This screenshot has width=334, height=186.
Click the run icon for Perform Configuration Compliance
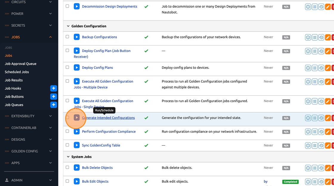click(x=77, y=132)
